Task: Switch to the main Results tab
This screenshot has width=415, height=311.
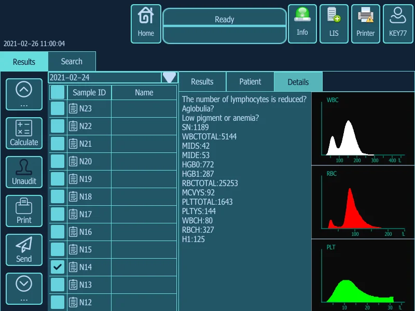Action: 24,62
